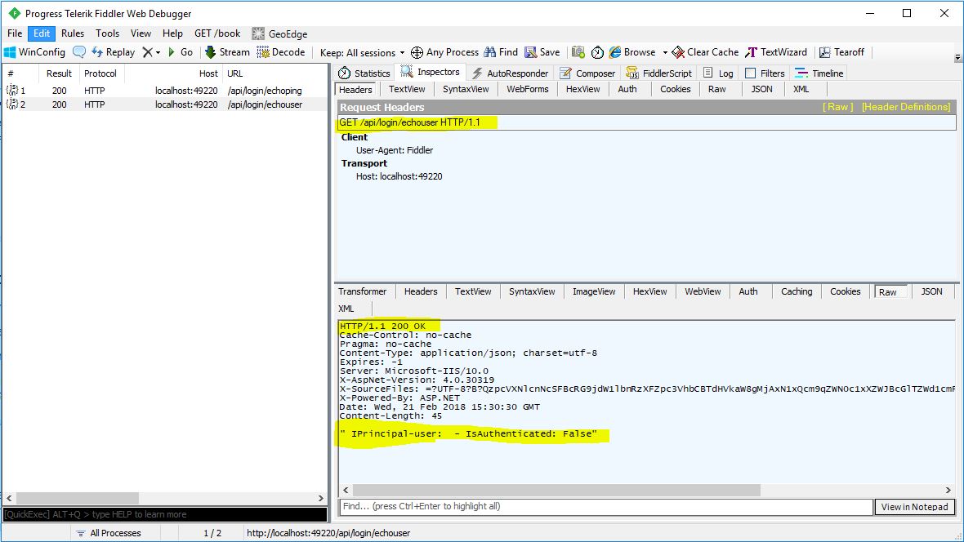Select the icon of session 2
The image size is (964, 542).
click(x=11, y=104)
